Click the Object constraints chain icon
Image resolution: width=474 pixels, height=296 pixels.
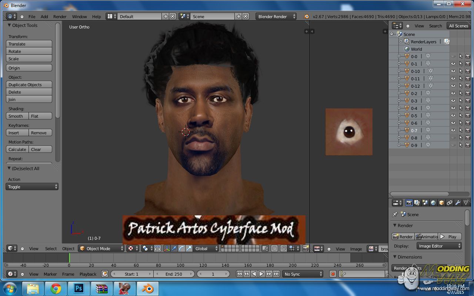pyautogui.click(x=450, y=203)
